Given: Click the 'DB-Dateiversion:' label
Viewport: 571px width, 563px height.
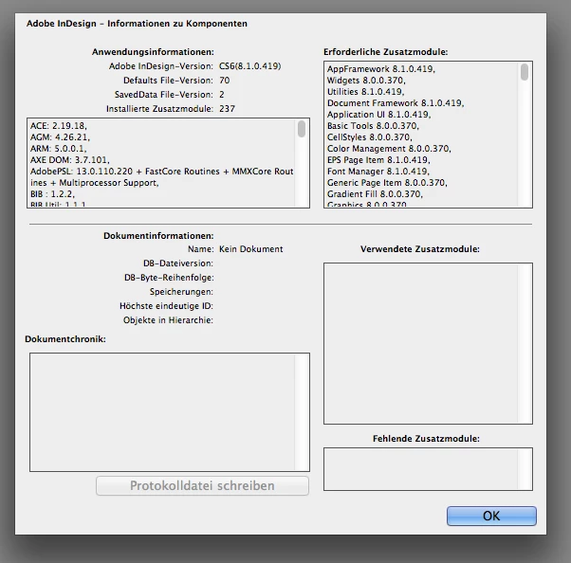Looking at the screenshot, I should [178, 263].
